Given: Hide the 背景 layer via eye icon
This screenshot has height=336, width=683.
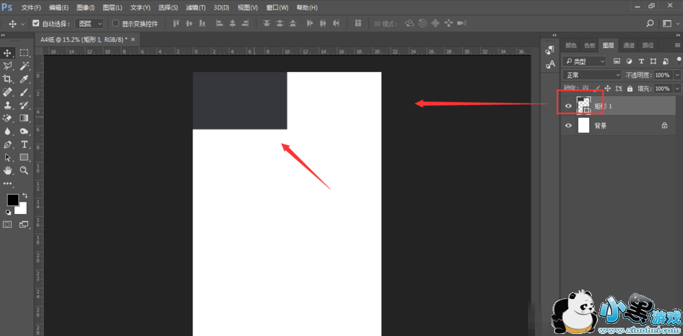Looking at the screenshot, I should (x=568, y=126).
